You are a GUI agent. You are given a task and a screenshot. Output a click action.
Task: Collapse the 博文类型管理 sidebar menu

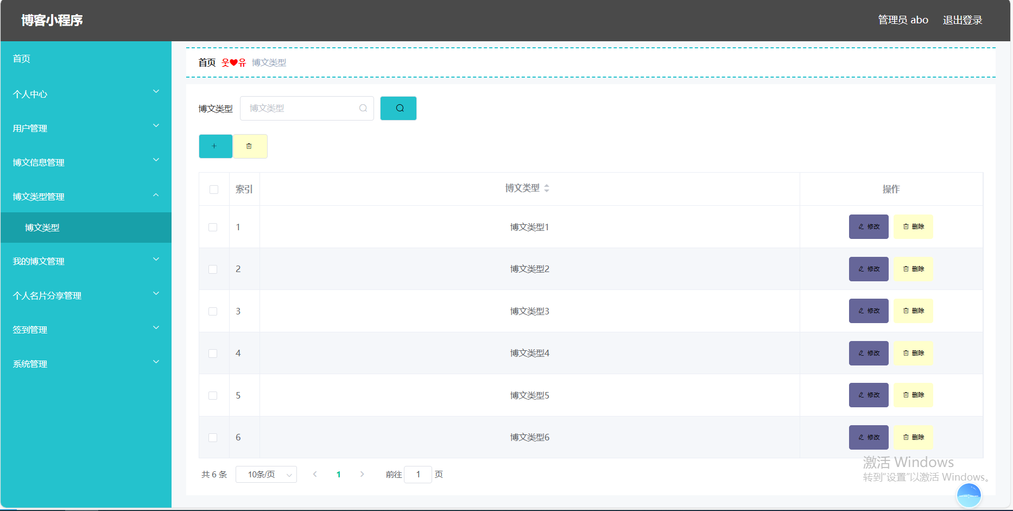pos(86,197)
